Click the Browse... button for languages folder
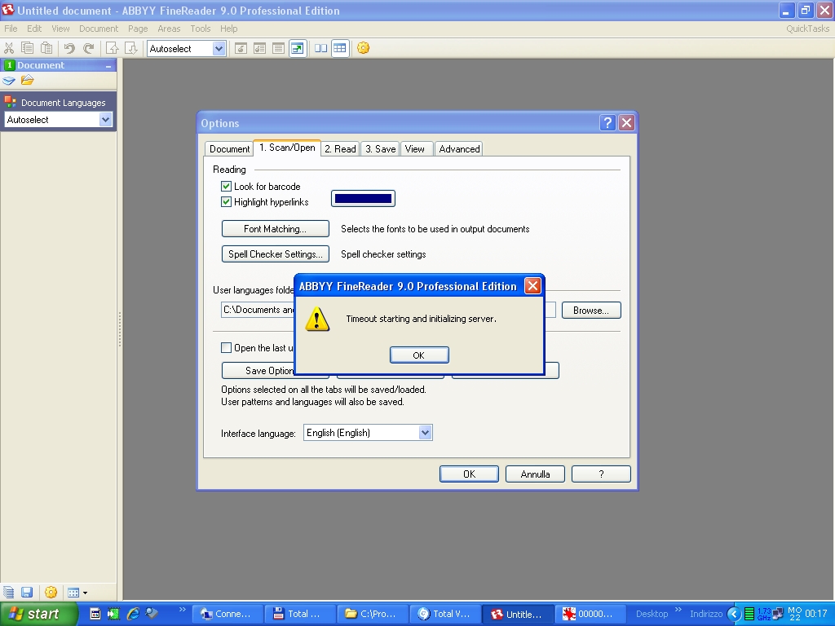This screenshot has width=835, height=626. pos(591,311)
